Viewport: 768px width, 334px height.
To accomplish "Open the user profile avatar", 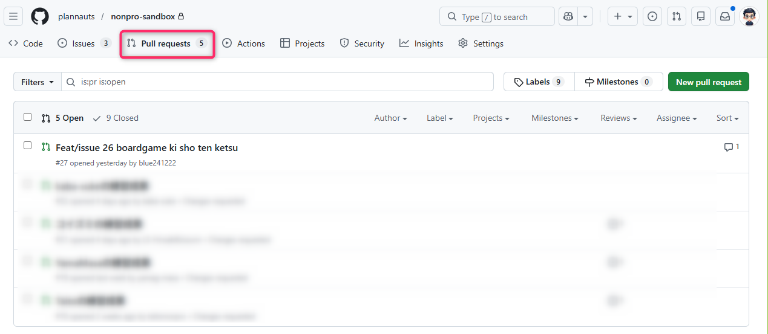I will coord(749,16).
